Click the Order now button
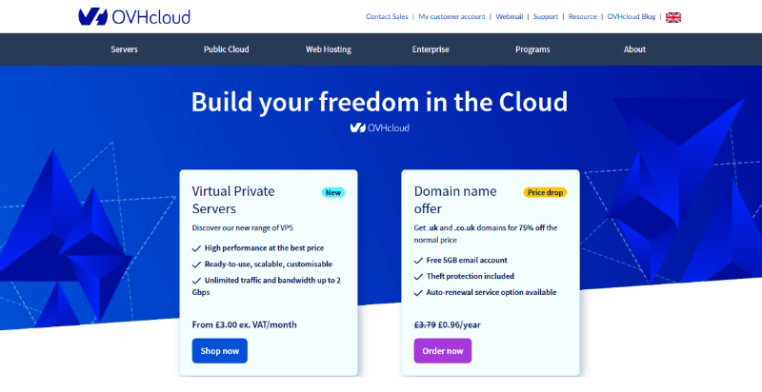Image resolution: width=762 pixels, height=392 pixels. pyautogui.click(x=443, y=351)
